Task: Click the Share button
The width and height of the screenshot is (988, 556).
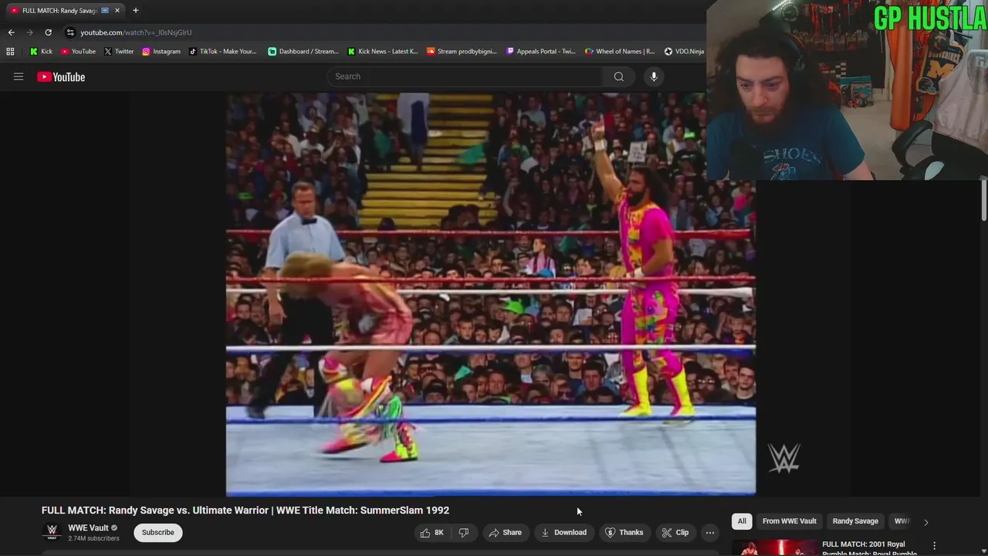Action: 506,532
